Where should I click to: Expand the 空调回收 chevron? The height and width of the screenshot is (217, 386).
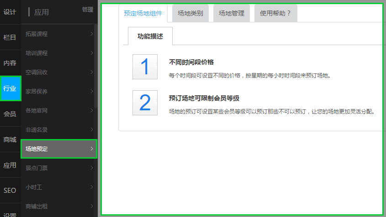(x=92, y=72)
